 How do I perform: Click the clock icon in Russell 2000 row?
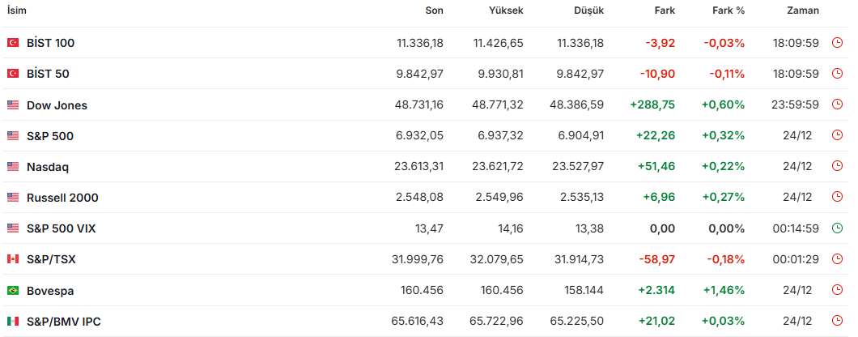pyautogui.click(x=837, y=198)
